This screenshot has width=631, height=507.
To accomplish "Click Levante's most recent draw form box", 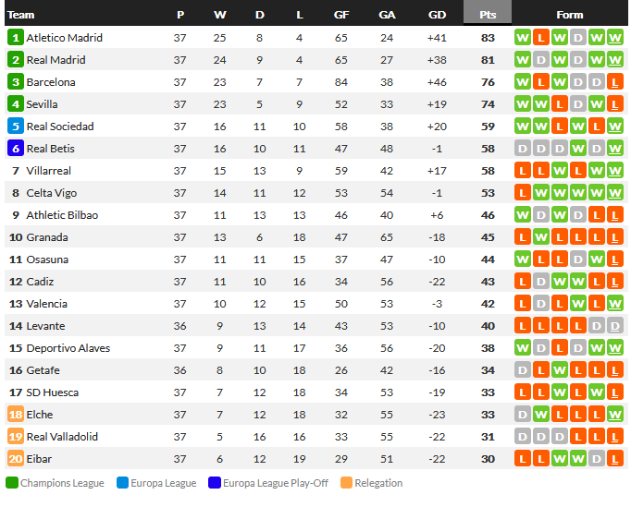I will [615, 326].
